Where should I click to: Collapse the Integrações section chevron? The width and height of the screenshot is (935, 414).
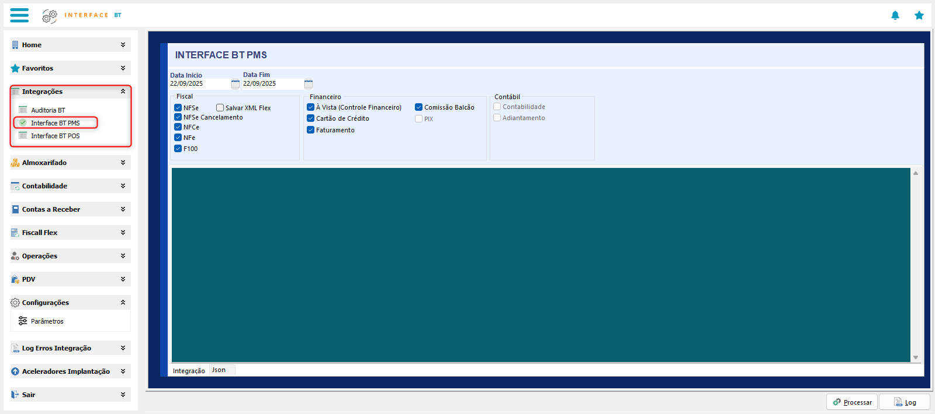(x=123, y=92)
